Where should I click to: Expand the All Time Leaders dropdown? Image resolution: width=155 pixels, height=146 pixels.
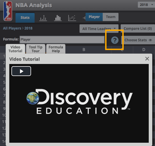pyautogui.click(x=99, y=29)
